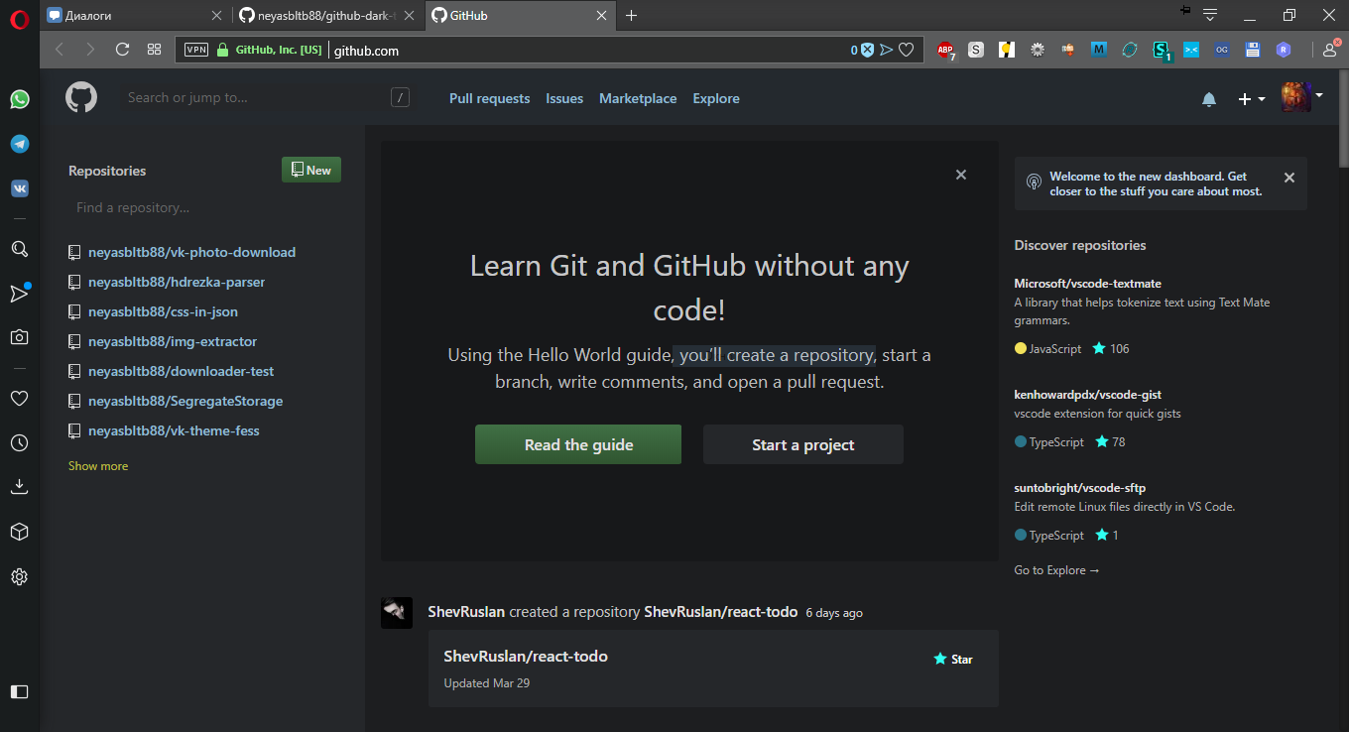The width and height of the screenshot is (1349, 732).
Task: Follow the Go to Explore link
Action: coord(1056,570)
